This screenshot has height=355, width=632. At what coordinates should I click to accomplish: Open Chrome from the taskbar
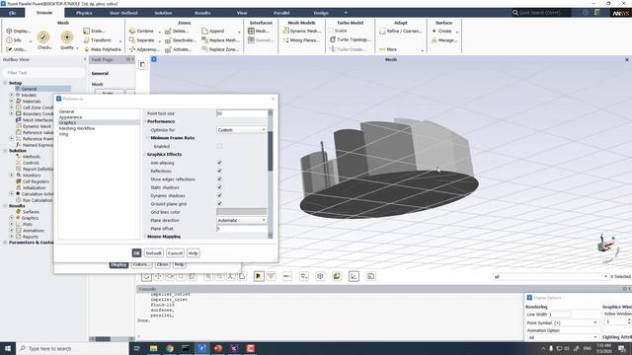point(170,348)
